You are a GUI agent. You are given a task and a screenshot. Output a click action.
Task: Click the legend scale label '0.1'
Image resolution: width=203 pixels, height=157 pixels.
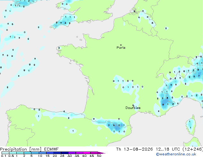click(x=4, y=156)
